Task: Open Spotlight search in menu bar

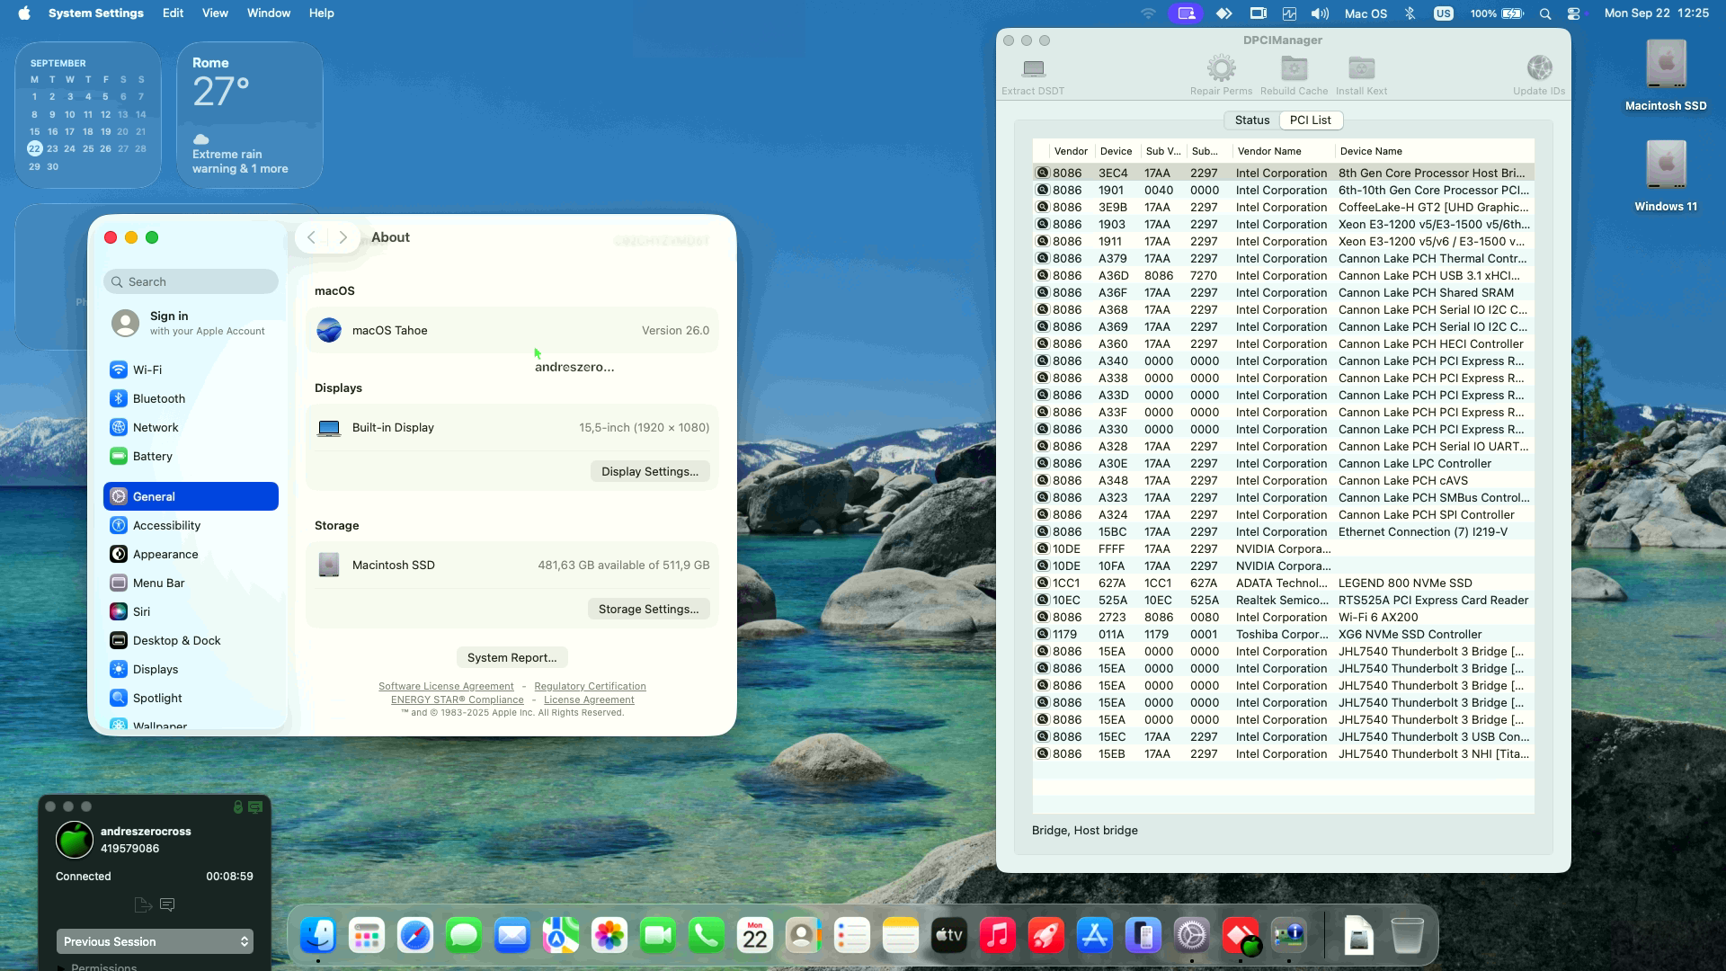Action: [1544, 13]
